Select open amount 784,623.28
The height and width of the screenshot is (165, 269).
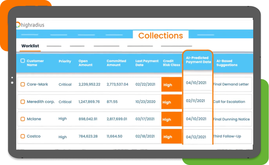[88, 137]
